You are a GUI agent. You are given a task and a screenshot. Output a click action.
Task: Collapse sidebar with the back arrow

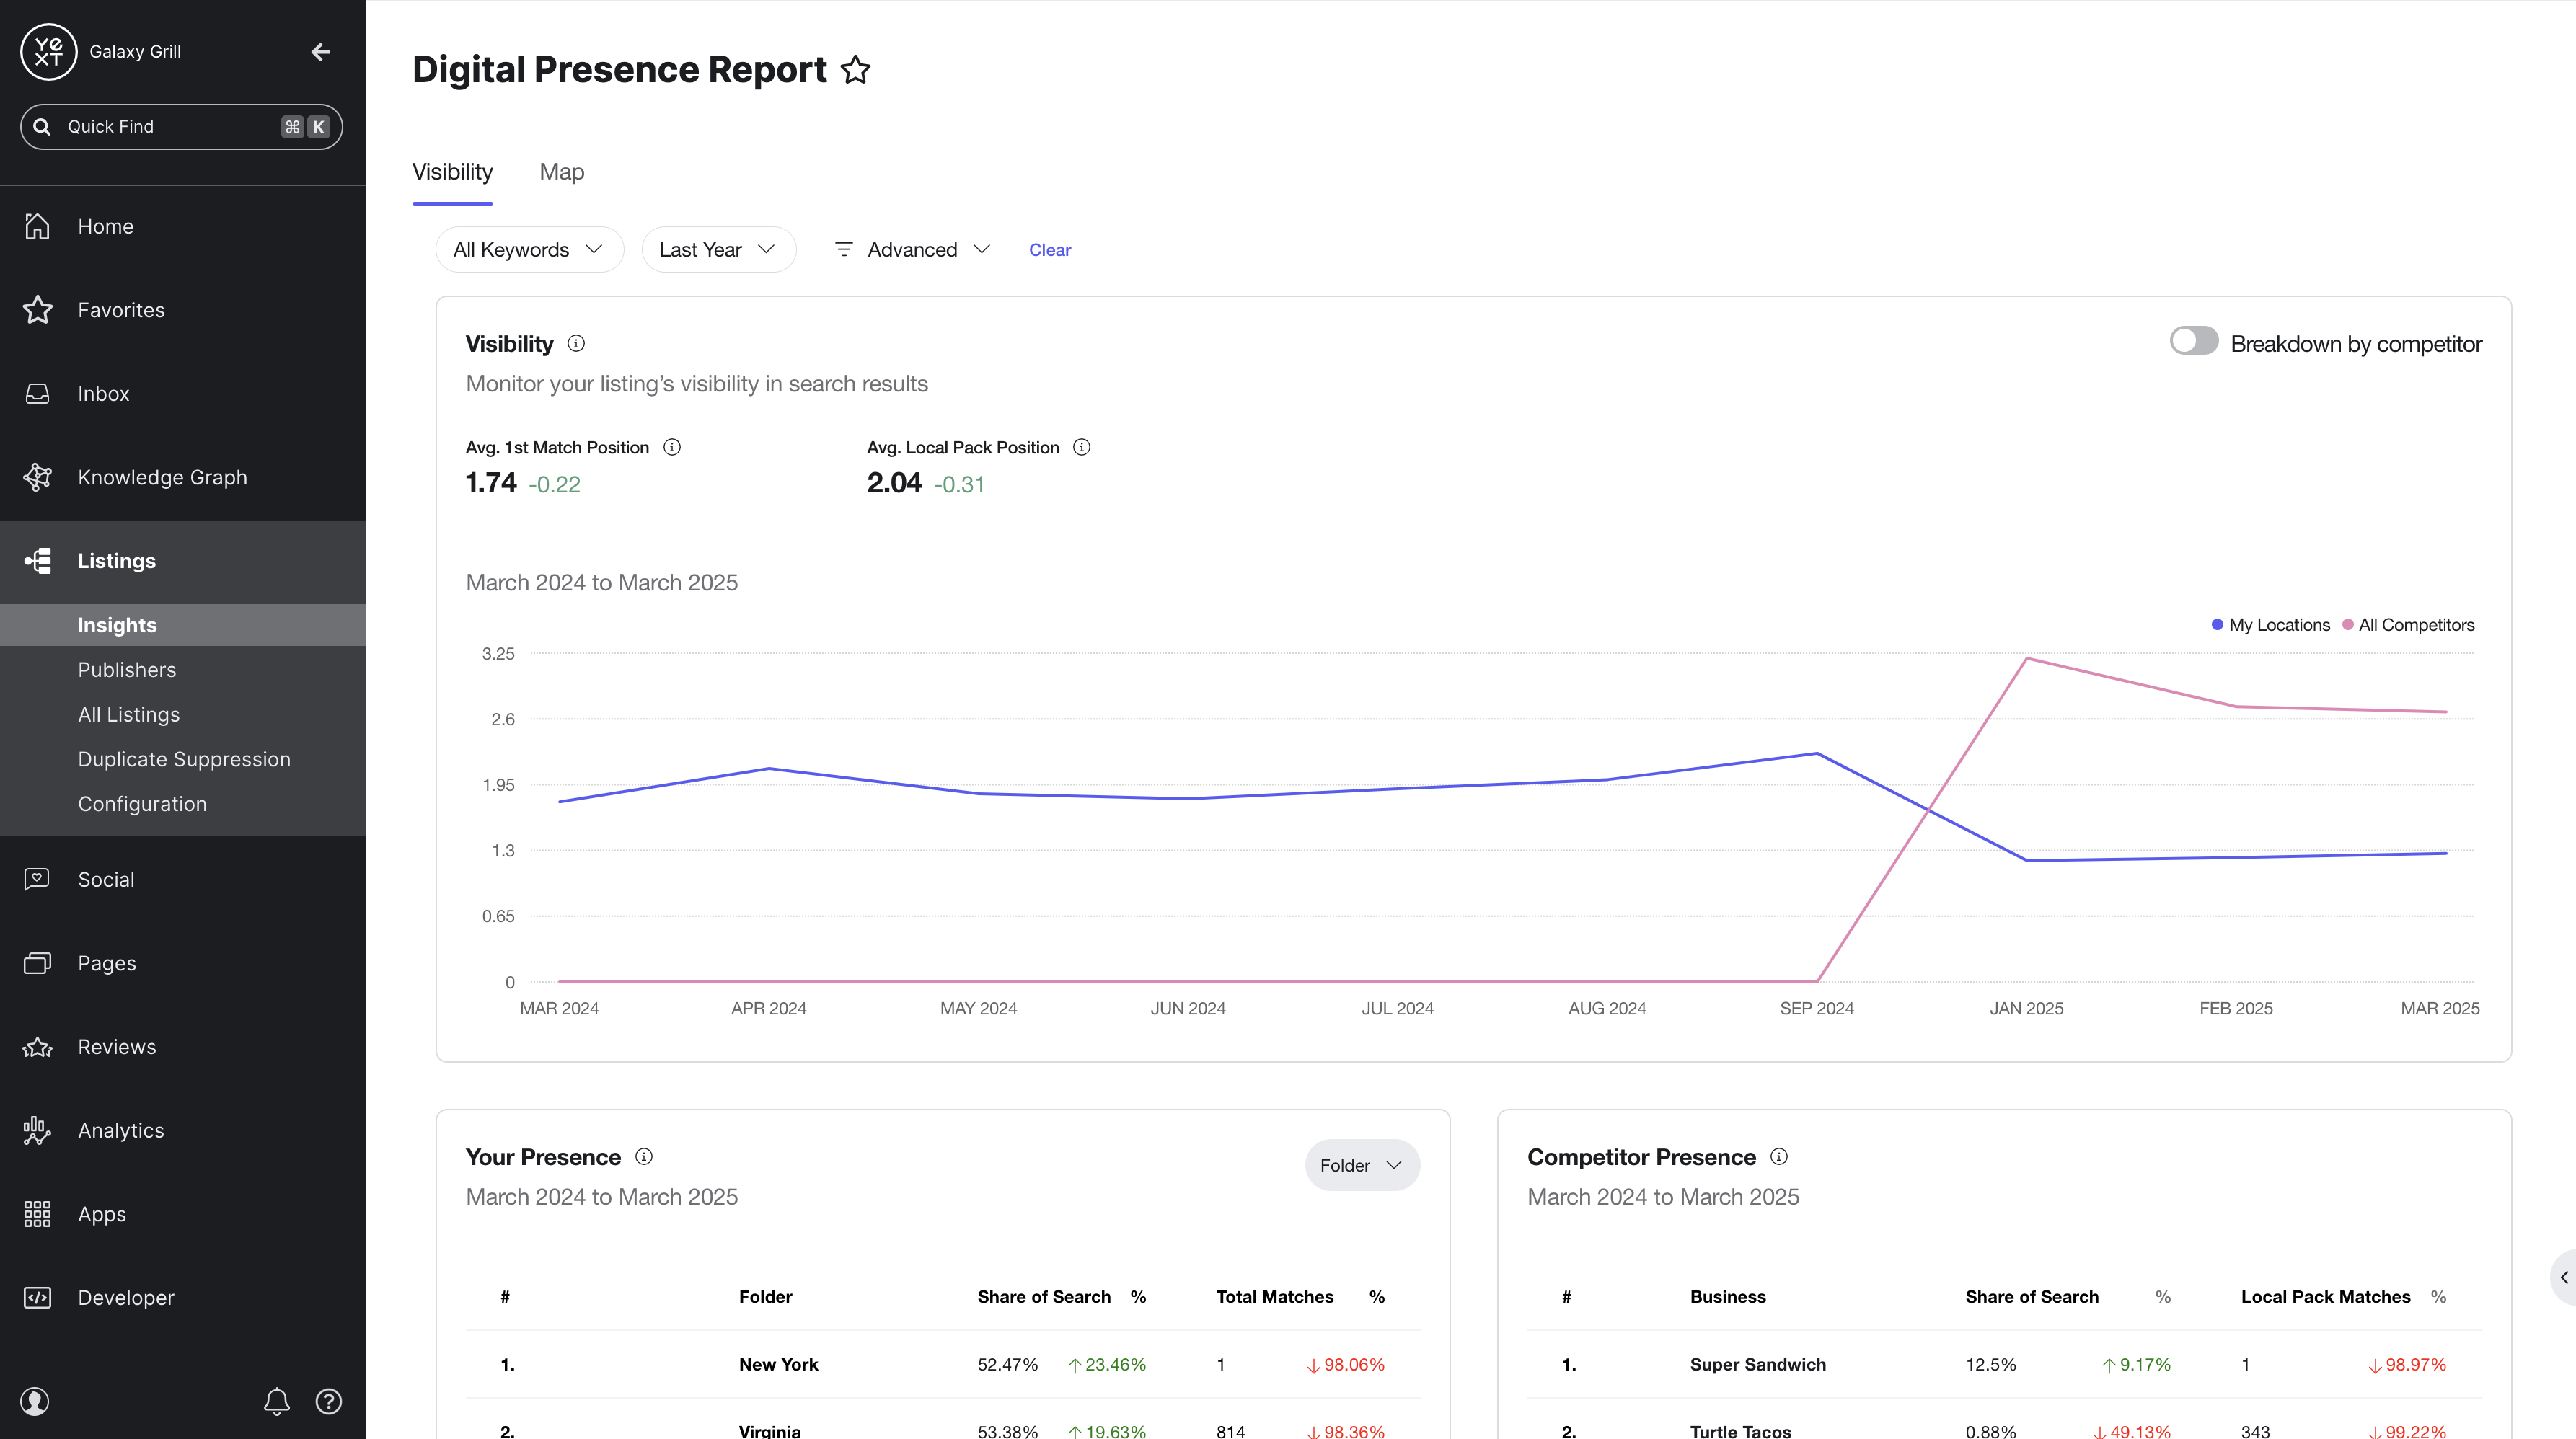pos(320,52)
